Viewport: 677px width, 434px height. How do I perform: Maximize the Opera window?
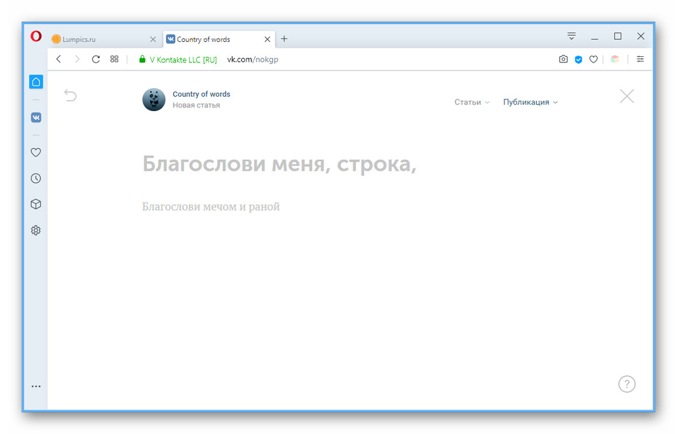click(x=618, y=37)
